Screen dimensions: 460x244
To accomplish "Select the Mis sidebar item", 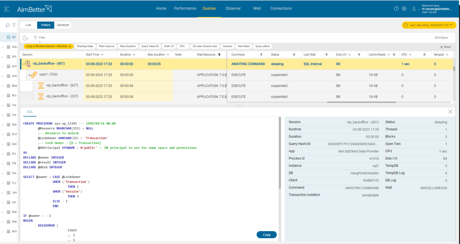I will (11, 231).
